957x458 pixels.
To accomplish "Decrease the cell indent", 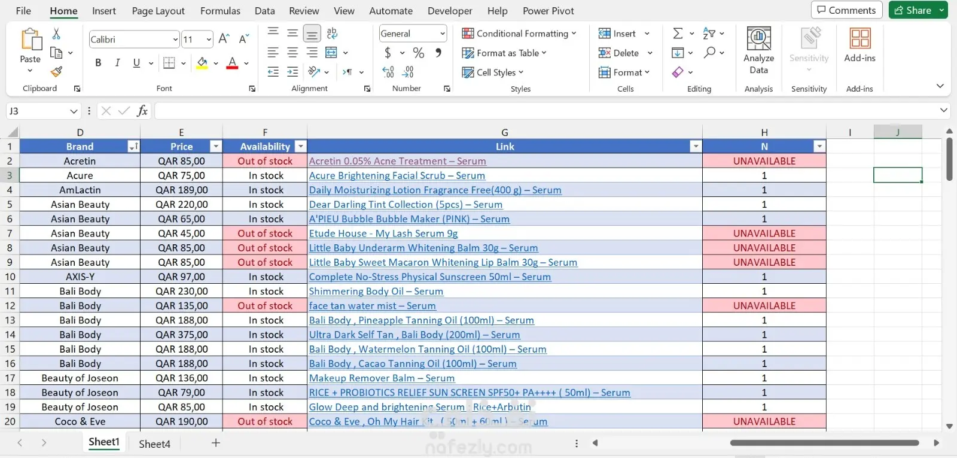I will pos(273,72).
